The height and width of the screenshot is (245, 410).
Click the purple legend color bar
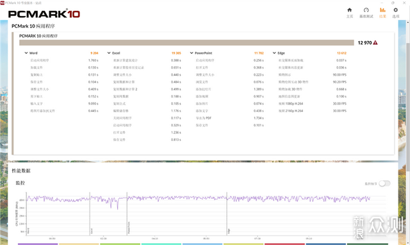[38, 244]
